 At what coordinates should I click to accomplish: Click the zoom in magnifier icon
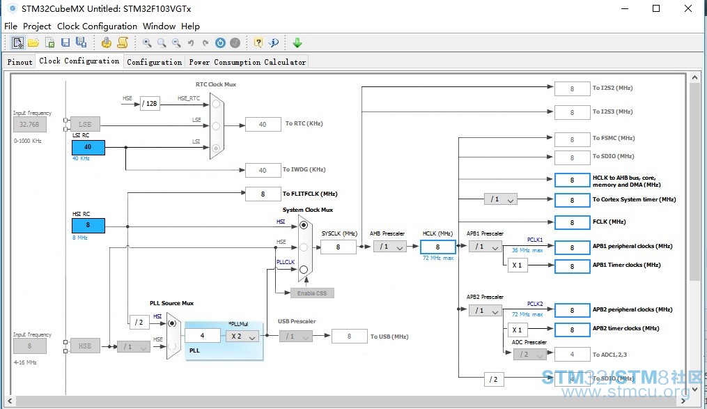coord(147,43)
